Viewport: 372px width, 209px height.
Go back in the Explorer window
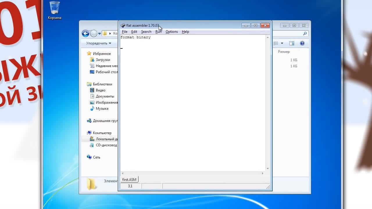[85, 33]
